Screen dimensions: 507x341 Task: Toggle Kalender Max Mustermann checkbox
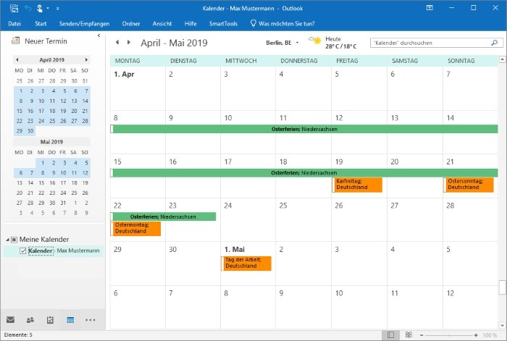click(x=22, y=251)
